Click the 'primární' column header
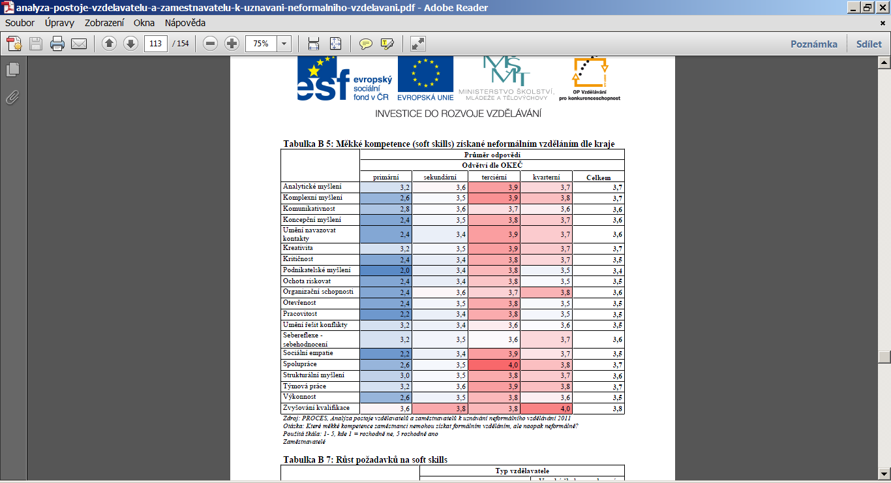Screen dimensions: 891x483 click(x=385, y=178)
